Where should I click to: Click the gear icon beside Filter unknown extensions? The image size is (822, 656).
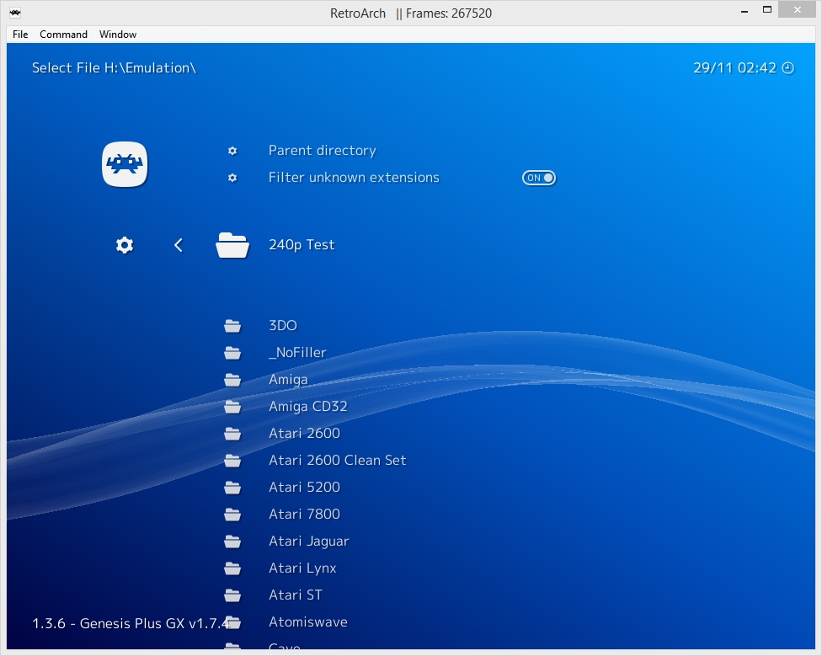232,178
